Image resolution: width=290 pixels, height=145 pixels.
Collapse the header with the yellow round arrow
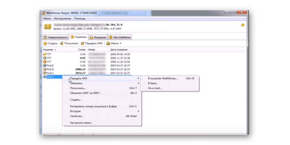243,25
